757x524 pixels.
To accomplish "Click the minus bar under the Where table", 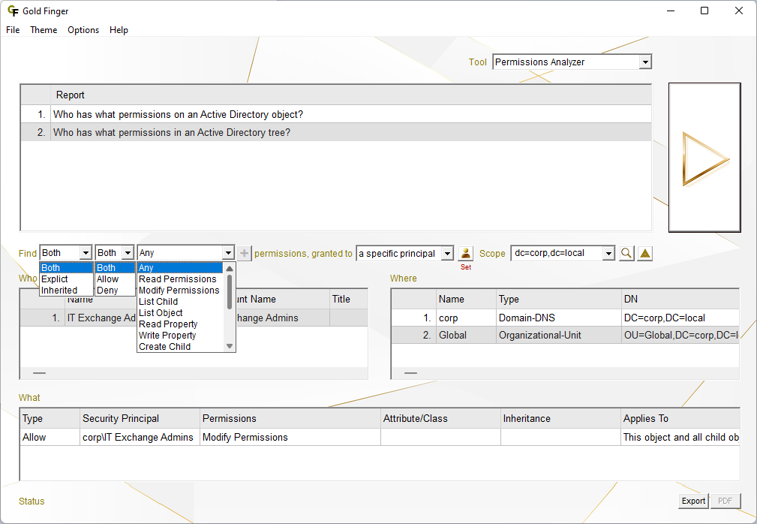I will 410,372.
